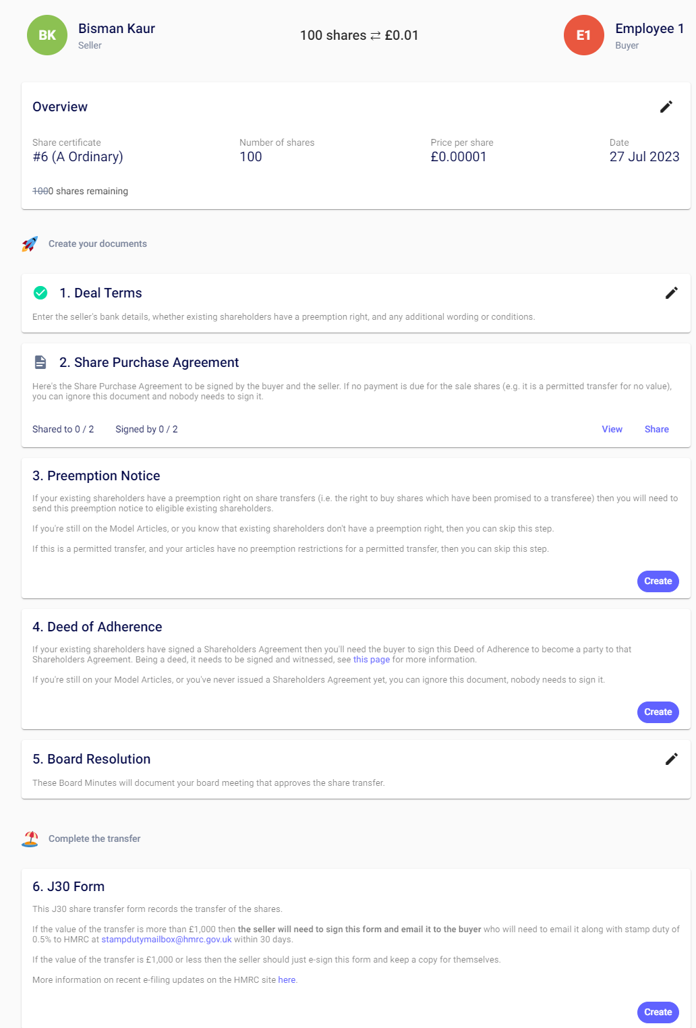Click the beach umbrella icon beside Complete the transfer
The image size is (696, 1028).
(x=30, y=838)
